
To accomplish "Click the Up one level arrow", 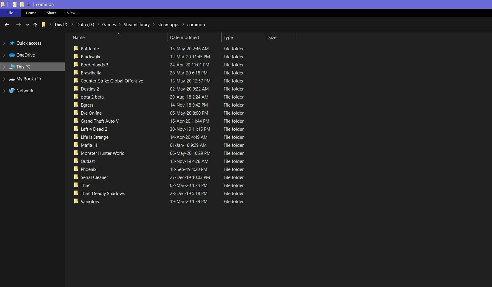I will [x=35, y=25].
